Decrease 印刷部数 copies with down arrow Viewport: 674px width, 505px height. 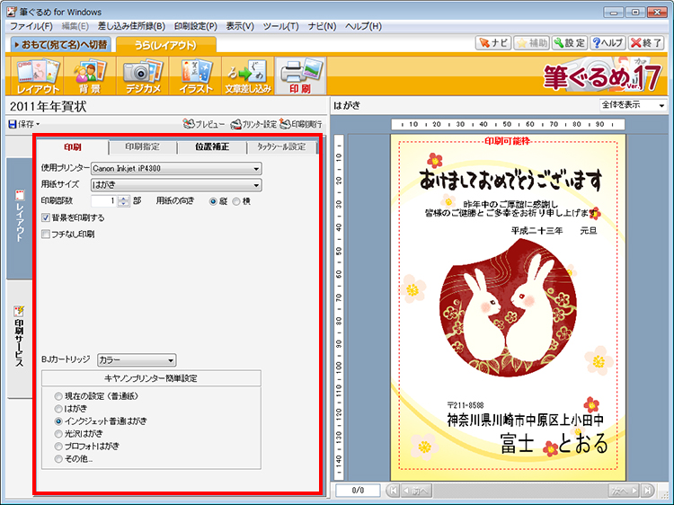(124, 204)
